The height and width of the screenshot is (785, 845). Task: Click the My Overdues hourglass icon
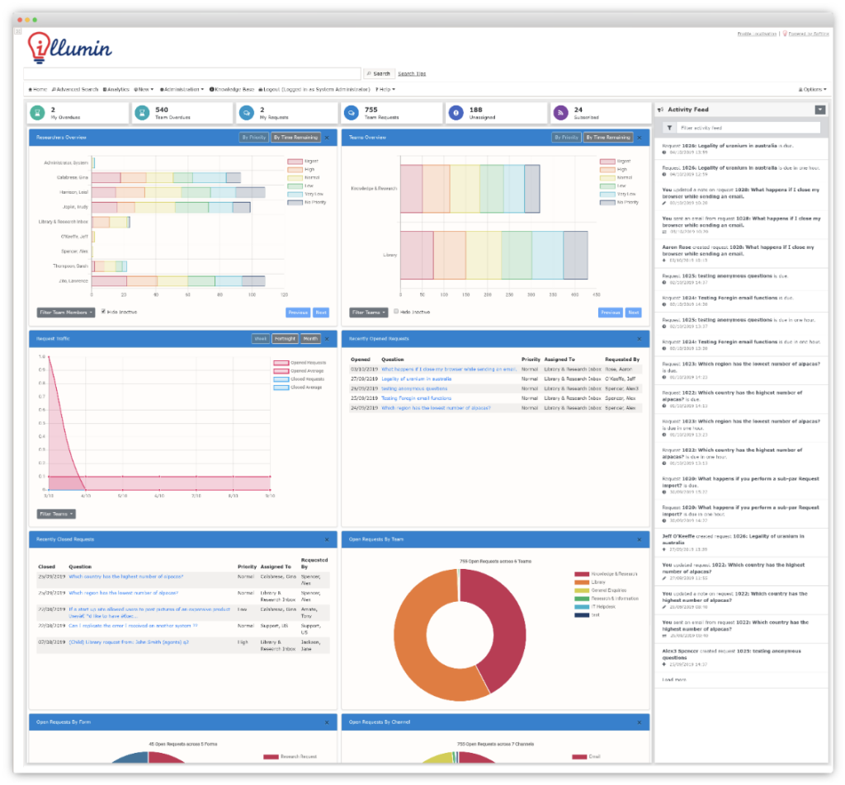pos(37,112)
